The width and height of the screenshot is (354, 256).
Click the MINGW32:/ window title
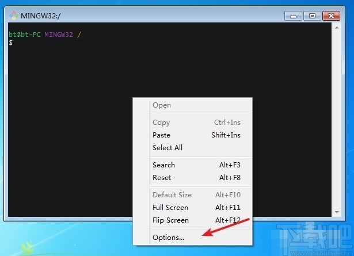click(41, 16)
